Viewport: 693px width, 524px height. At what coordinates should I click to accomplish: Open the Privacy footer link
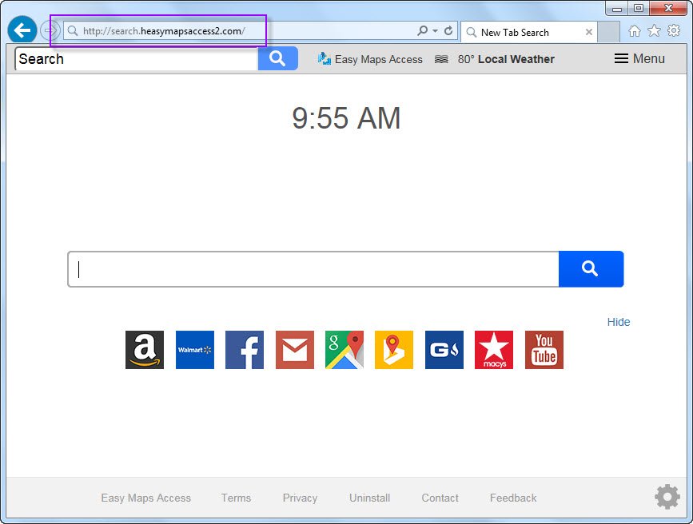point(300,498)
